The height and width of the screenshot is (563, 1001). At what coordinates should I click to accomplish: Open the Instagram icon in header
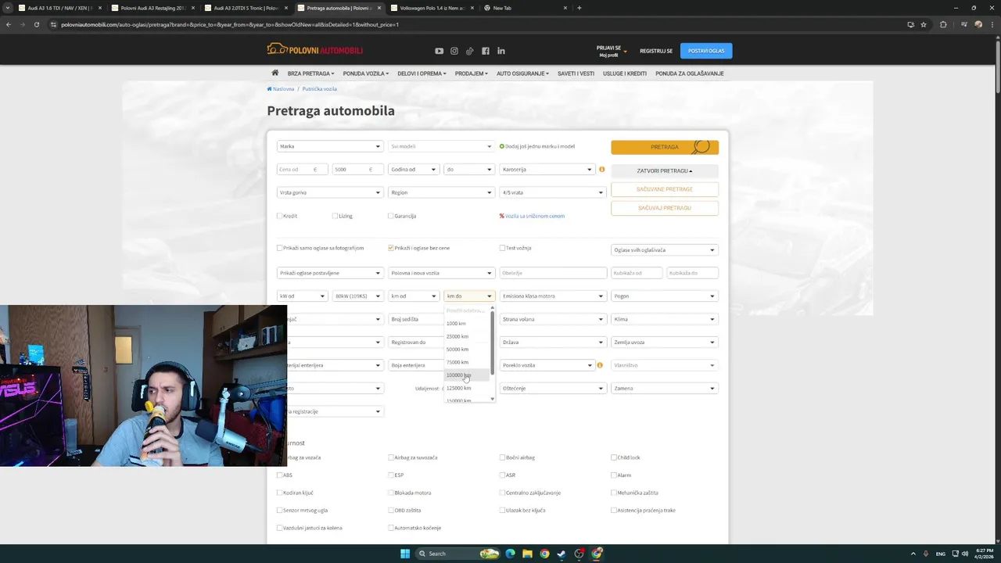454,51
